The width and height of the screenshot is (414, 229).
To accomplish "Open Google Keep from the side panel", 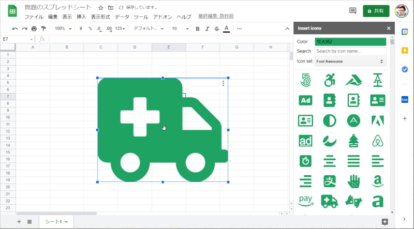I will (x=405, y=51).
